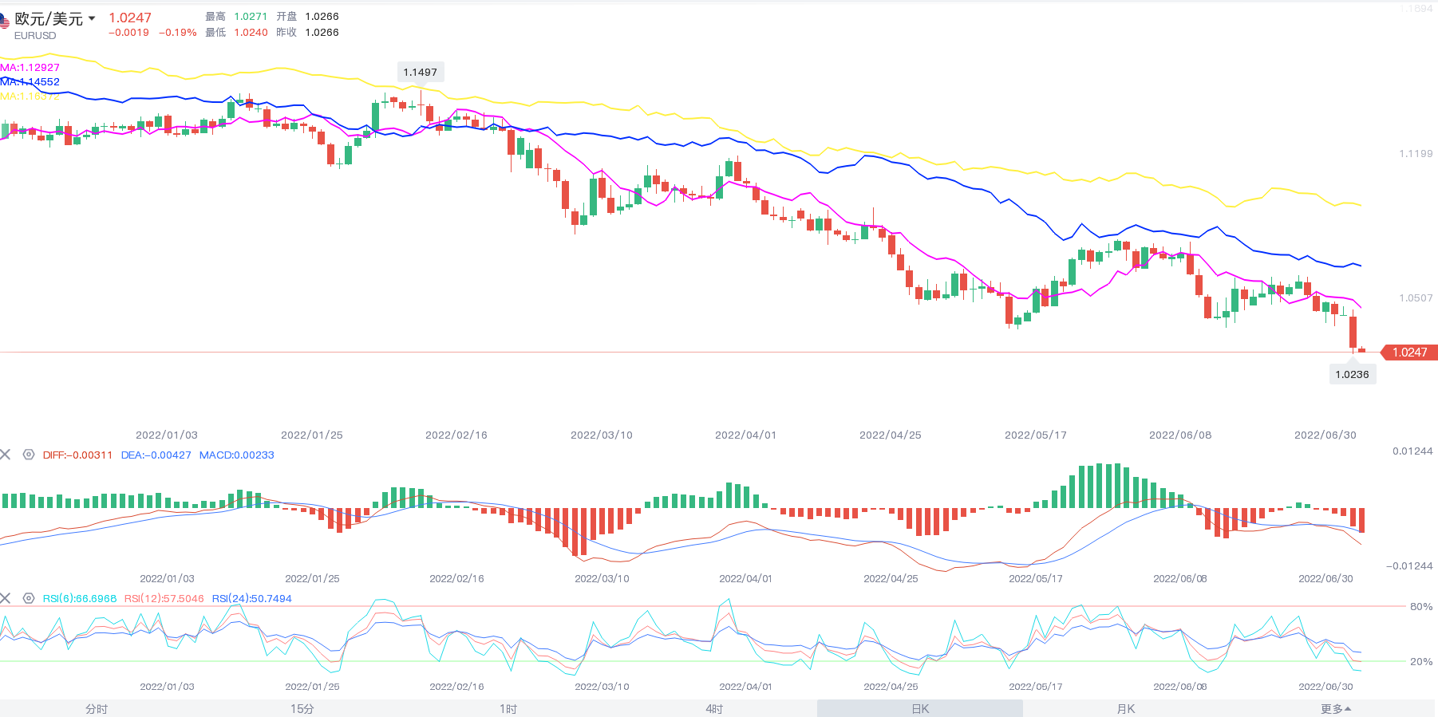The width and height of the screenshot is (1438, 717).
Task: Select the 日K daily candlestick tab
Action: 920,709
